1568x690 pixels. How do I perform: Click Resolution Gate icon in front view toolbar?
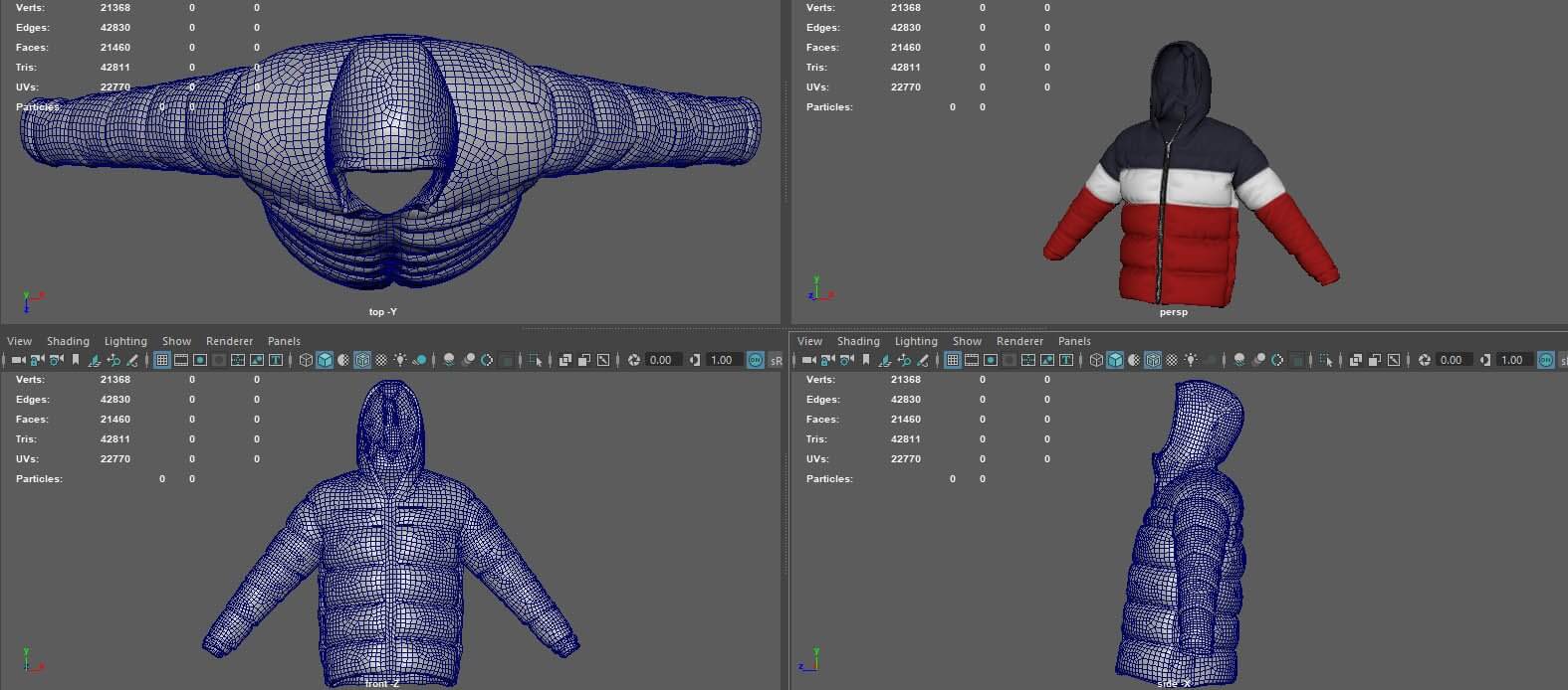click(200, 360)
